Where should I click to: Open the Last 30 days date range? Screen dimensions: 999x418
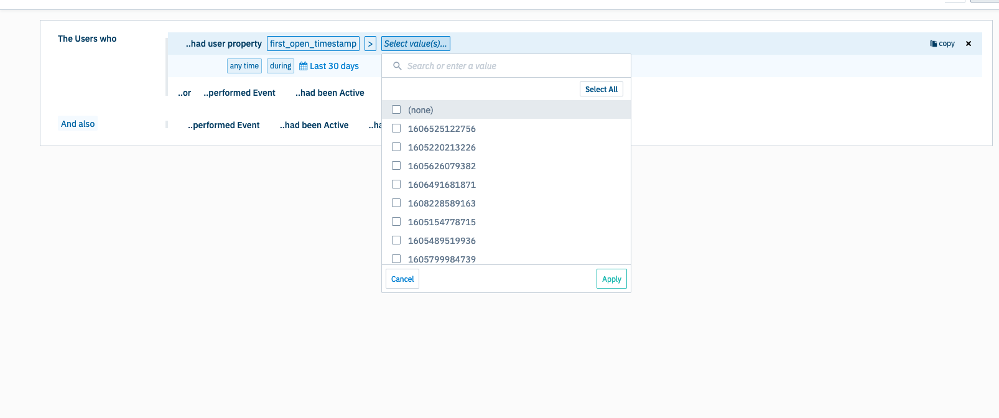[334, 66]
